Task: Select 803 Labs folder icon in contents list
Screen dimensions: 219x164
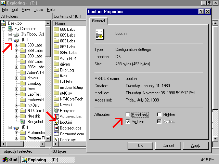Action: [56, 41]
